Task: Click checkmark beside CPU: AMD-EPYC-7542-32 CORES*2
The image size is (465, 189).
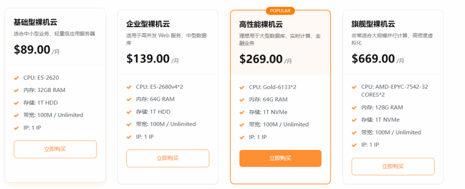Action: (355, 87)
